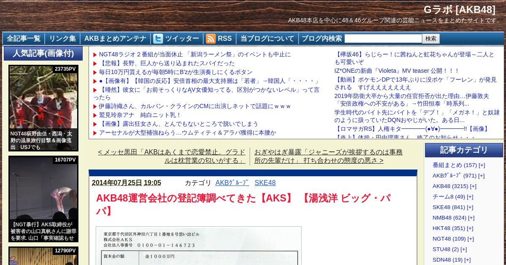Image resolution: width=506 pixels, height=265 pixels.
Task: Expand [+] next to STU48 (2)
Action: pos(464,249)
